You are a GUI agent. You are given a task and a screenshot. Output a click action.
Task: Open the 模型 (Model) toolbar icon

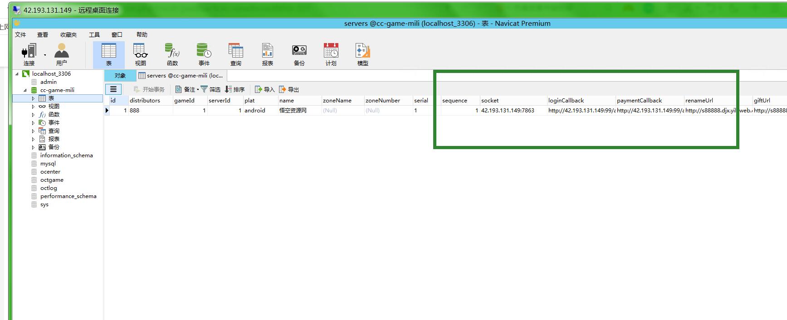pyautogui.click(x=363, y=54)
